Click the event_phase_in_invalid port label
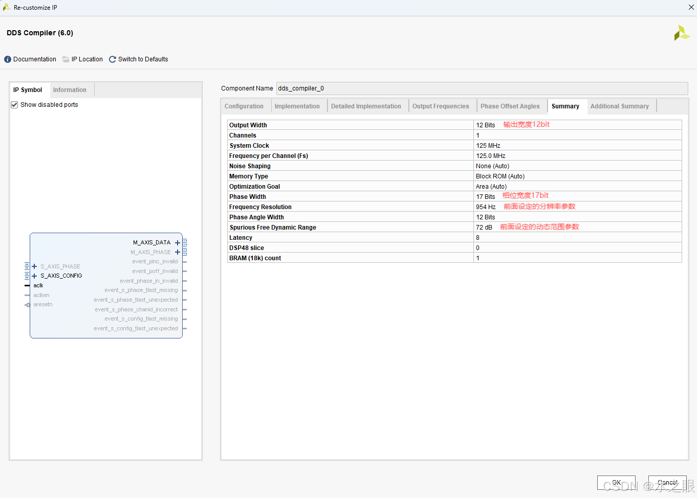697x498 pixels. point(149,281)
